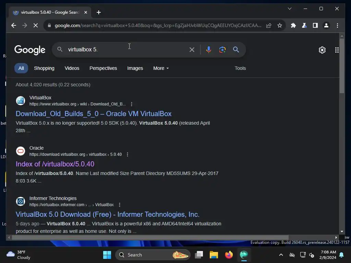View site information lock icon

49,25
